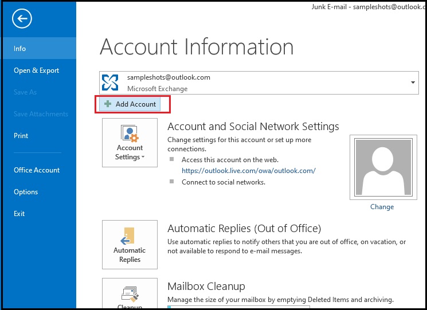Image resolution: width=427 pixels, height=310 pixels.
Task: Click the Automatic Replies button
Action: click(x=130, y=245)
